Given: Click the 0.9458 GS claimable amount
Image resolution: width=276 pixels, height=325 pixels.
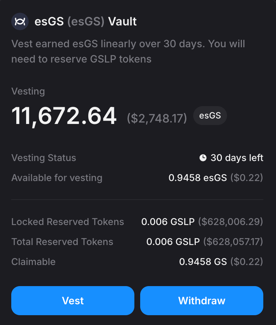Looking at the screenshot, I should (x=203, y=262).
